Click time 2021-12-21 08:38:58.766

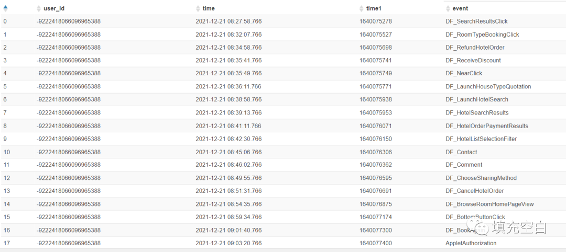tap(228, 99)
